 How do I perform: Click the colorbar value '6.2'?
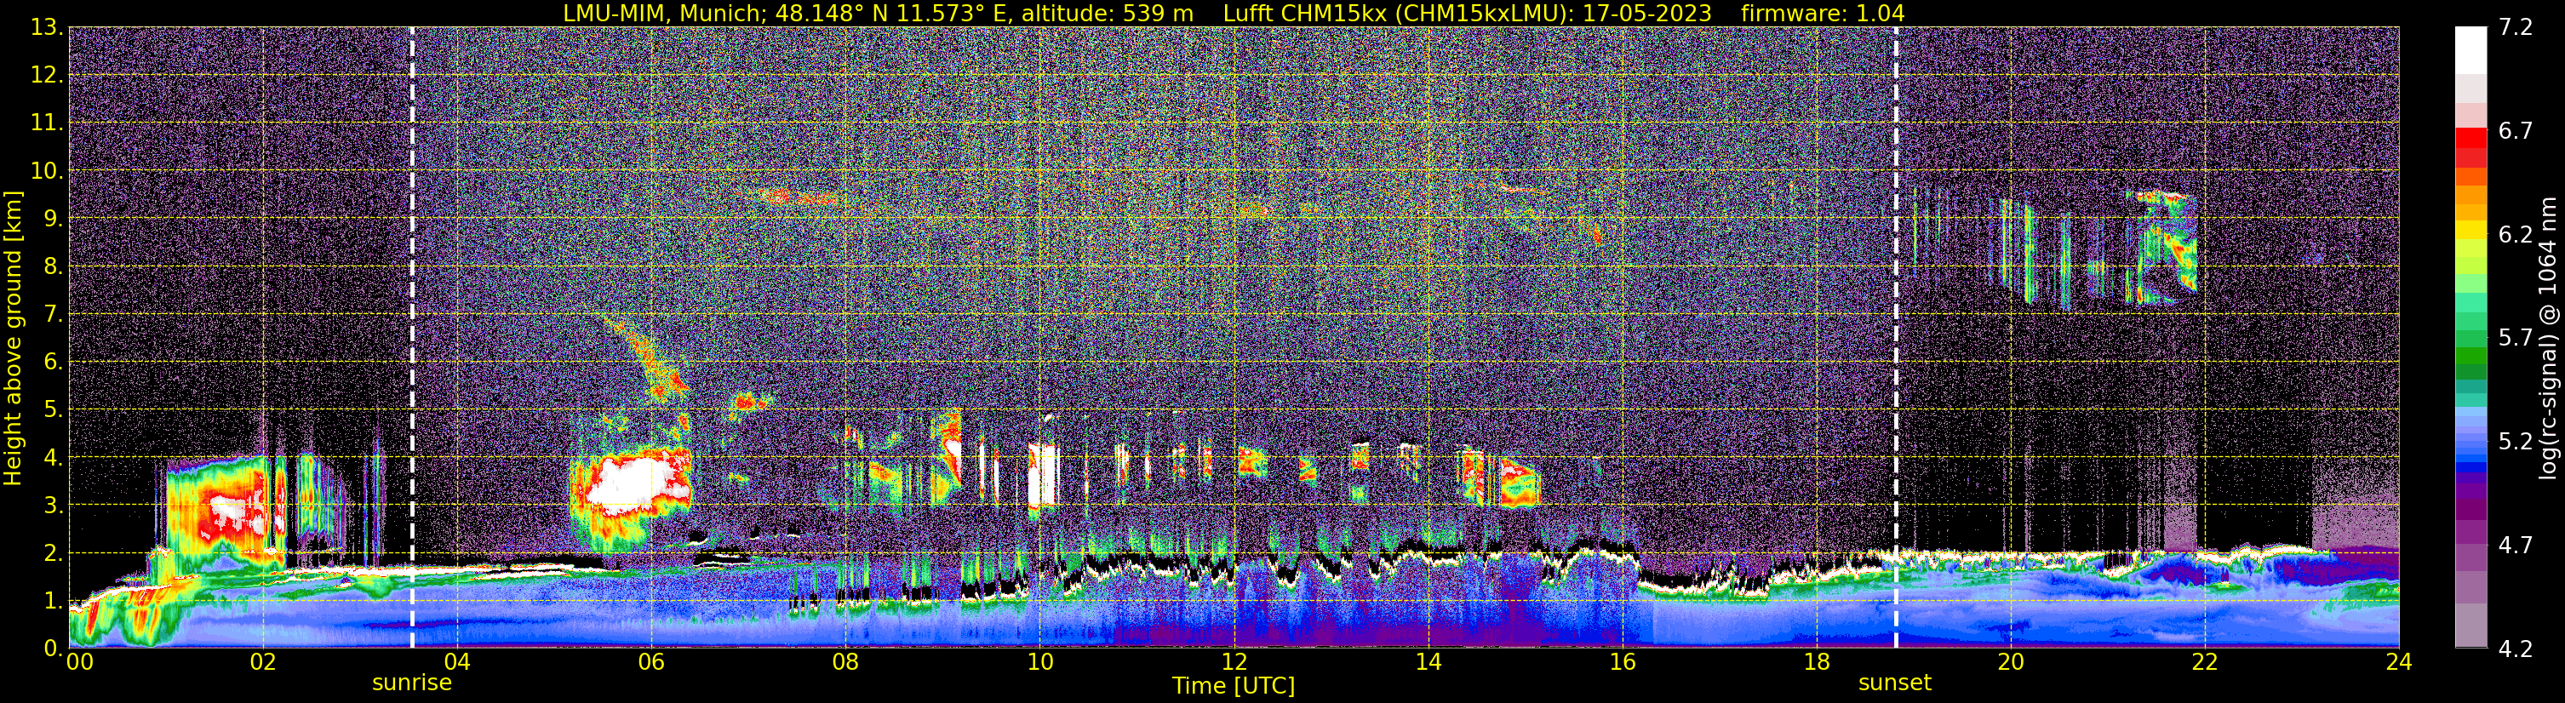point(2516,235)
